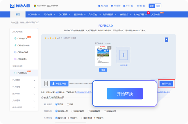Click the 继续上传 link

(124, 66)
